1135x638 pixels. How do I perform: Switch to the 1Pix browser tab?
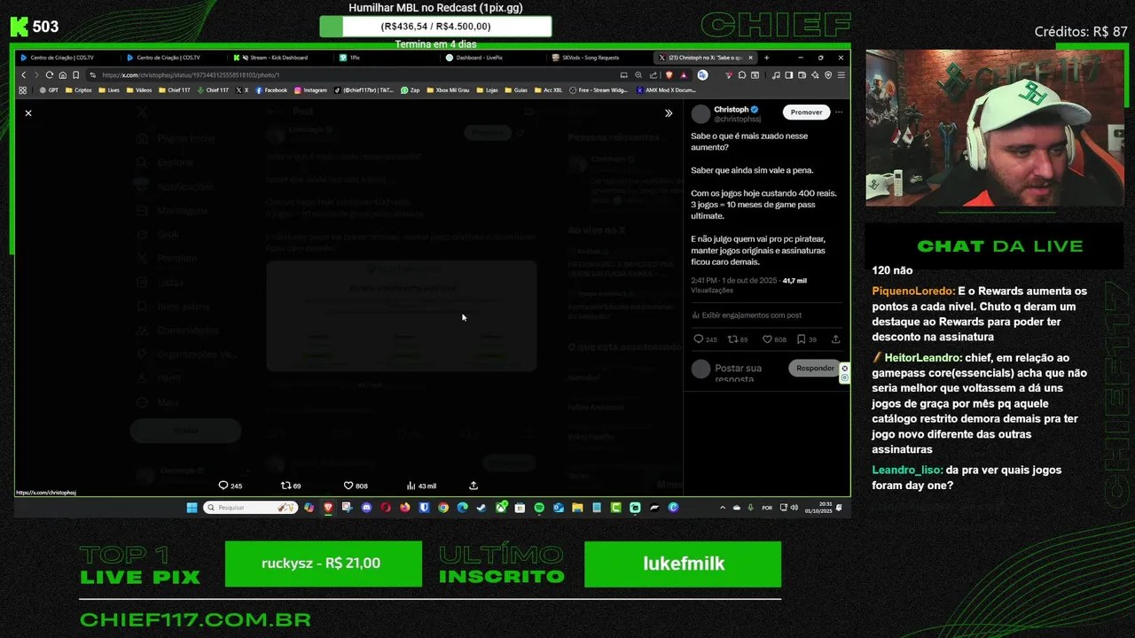tap(385, 58)
